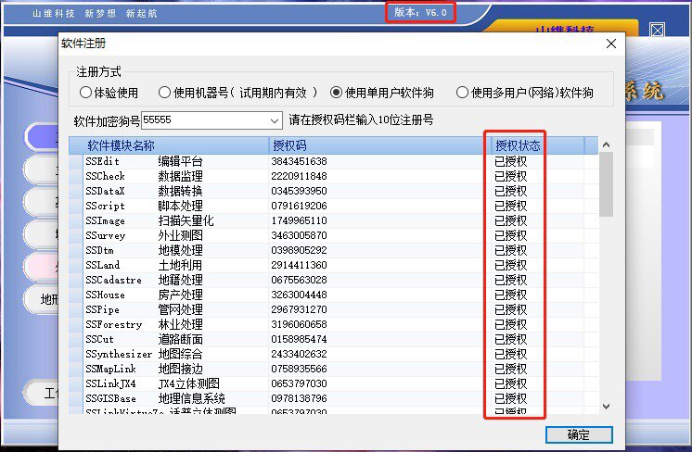
Task: Select the SSLand 土地利用 row
Action: [x=334, y=265]
